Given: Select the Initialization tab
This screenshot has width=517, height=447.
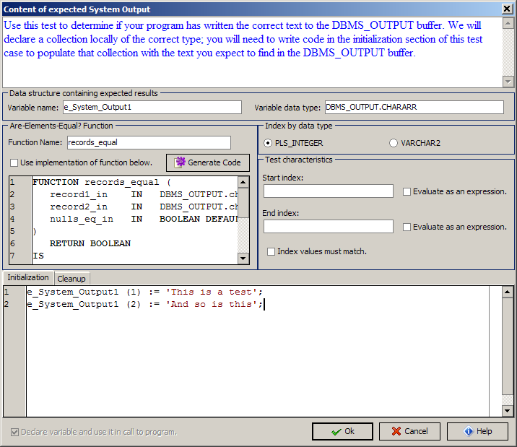Looking at the screenshot, I should point(28,278).
